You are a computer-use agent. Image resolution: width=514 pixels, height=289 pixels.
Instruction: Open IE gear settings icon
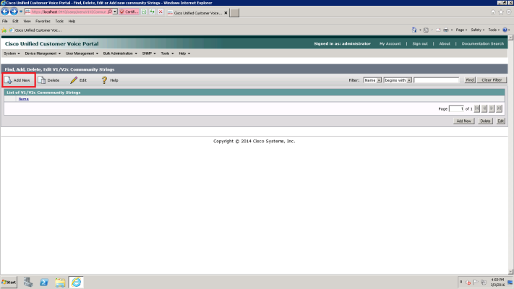click(x=509, y=12)
